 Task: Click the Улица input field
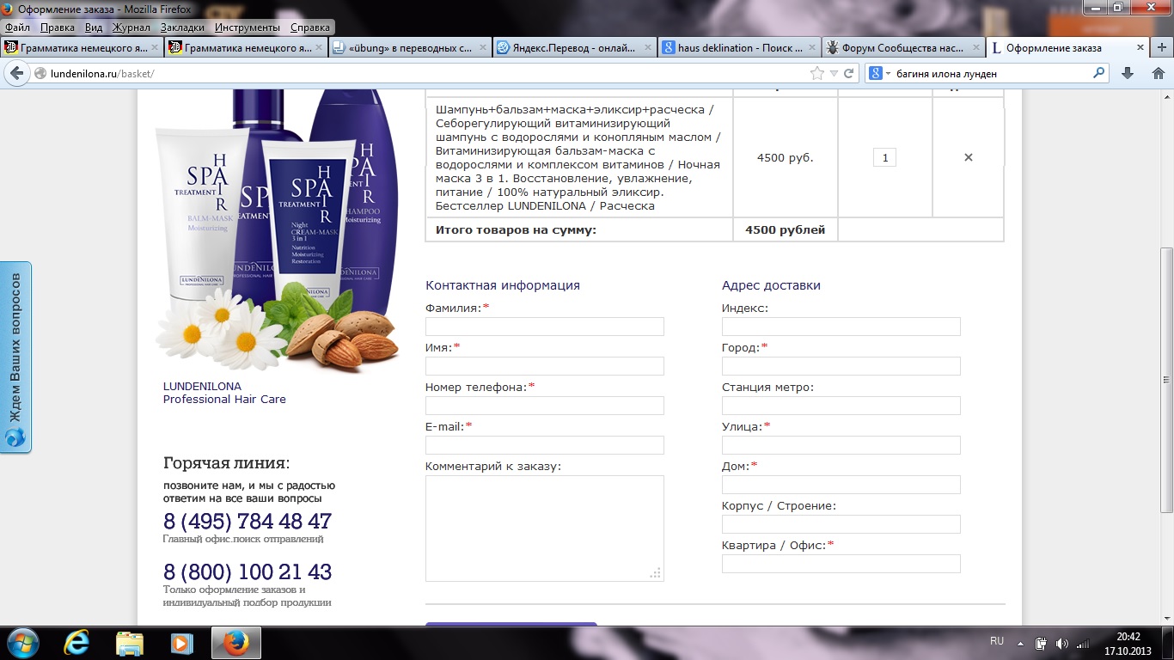(x=841, y=445)
